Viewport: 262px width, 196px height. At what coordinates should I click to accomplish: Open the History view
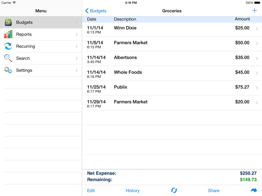tap(133, 191)
